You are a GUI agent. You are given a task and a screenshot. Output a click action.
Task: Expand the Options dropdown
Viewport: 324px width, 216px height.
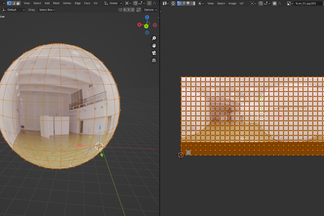point(150,10)
